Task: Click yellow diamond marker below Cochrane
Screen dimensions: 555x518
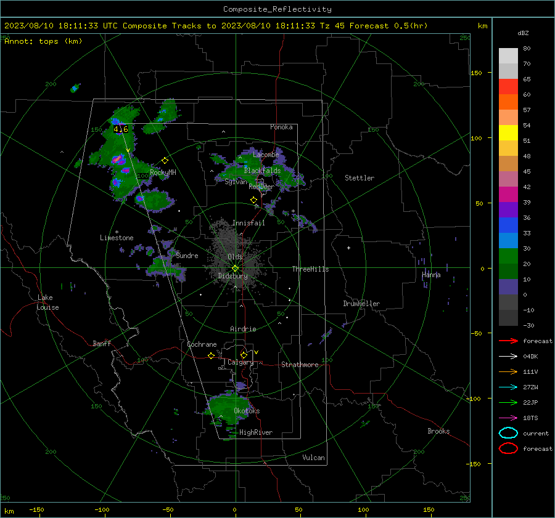Action: (212, 356)
